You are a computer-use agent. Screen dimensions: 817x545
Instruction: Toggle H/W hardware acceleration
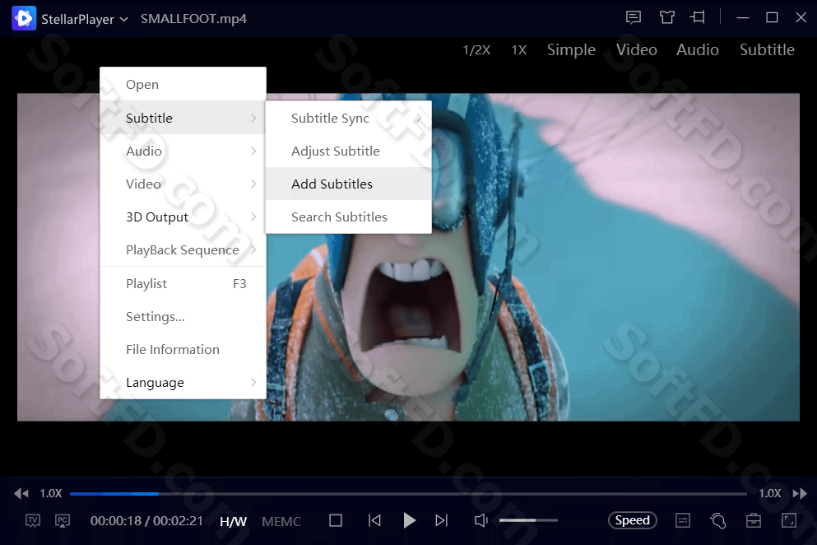tap(233, 521)
